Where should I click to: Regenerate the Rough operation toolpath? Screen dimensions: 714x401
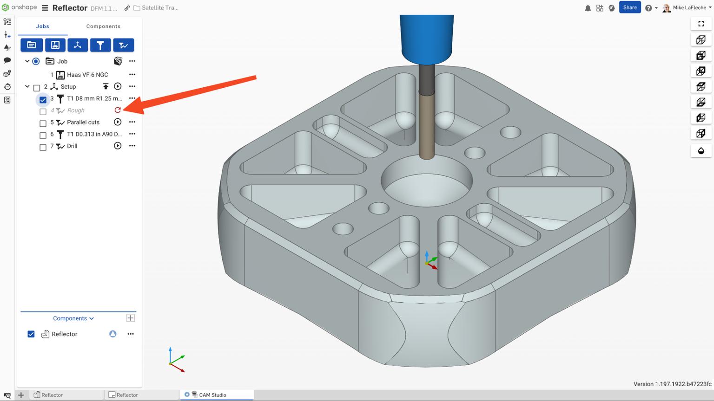[118, 110]
